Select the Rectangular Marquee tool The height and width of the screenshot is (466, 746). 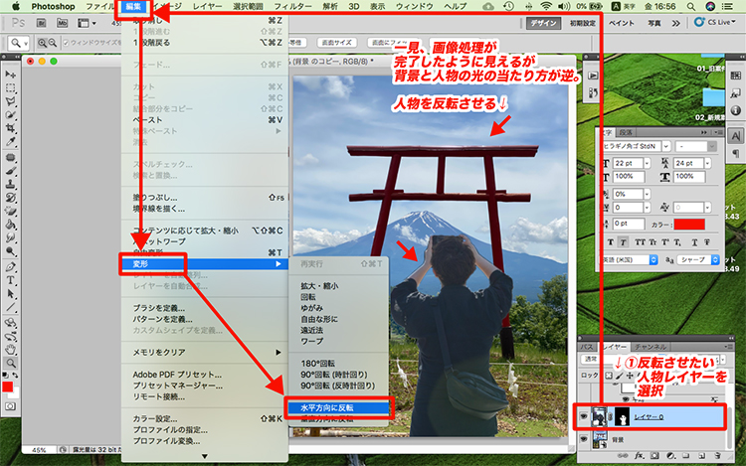[10, 87]
